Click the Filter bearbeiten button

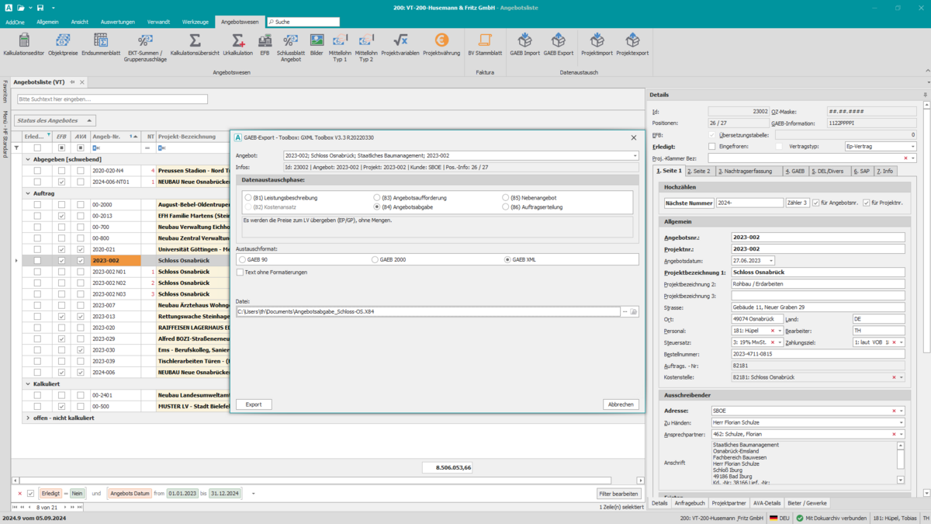tap(619, 494)
